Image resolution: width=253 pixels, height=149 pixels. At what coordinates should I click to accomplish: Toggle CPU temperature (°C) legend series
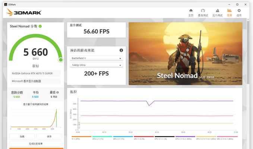(102, 138)
